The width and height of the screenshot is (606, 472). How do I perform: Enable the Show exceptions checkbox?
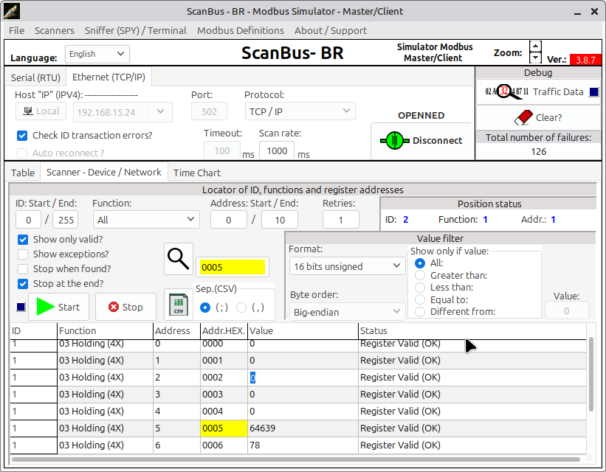[23, 254]
